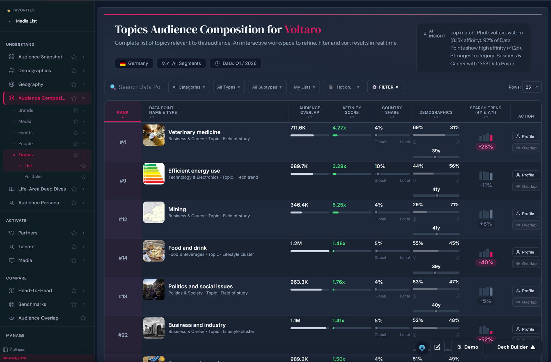Click the Life-Area Deep Dives book icon

12,189
